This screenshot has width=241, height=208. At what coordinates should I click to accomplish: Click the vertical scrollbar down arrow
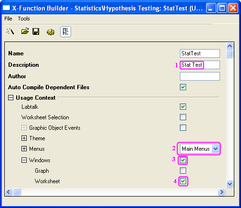(x=230, y=184)
